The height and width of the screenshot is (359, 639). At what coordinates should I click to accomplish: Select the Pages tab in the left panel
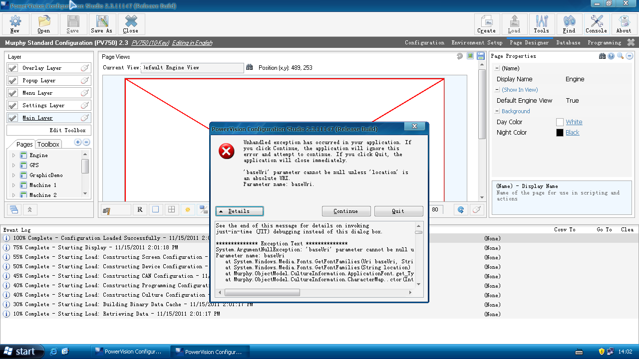(24, 144)
